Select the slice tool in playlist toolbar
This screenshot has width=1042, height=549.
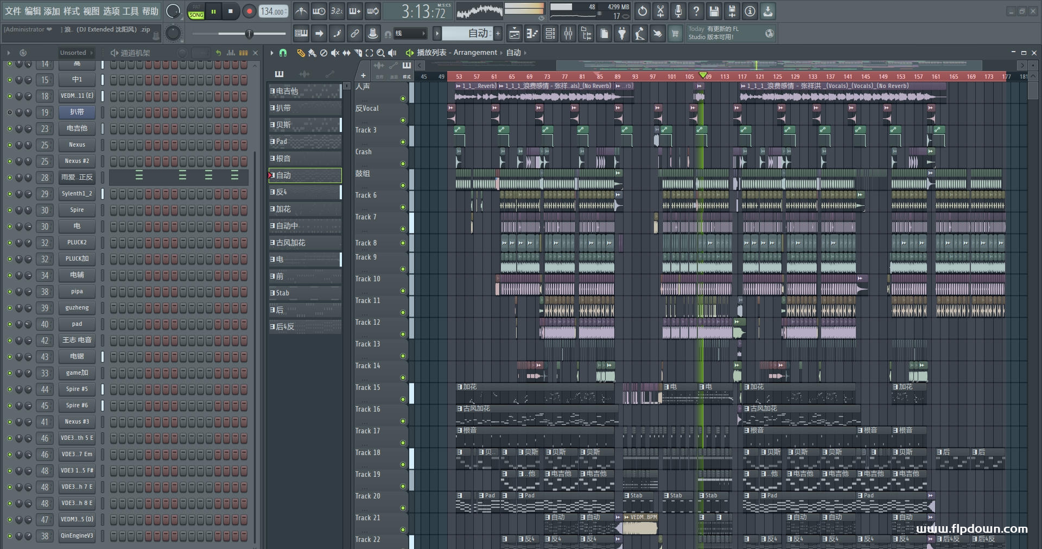[358, 53]
